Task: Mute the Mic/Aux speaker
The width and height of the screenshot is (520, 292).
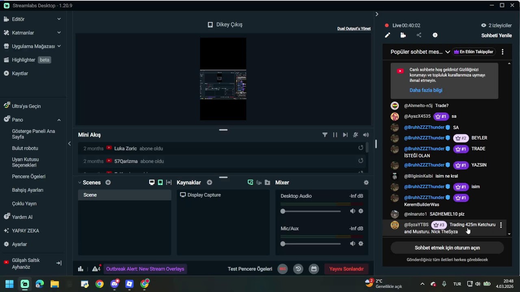Action: (352, 244)
